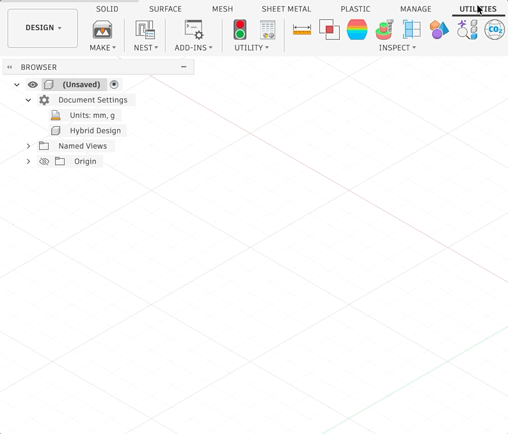Open the spreadsheet utility icon
This screenshot has height=434, width=508.
[x=267, y=30]
